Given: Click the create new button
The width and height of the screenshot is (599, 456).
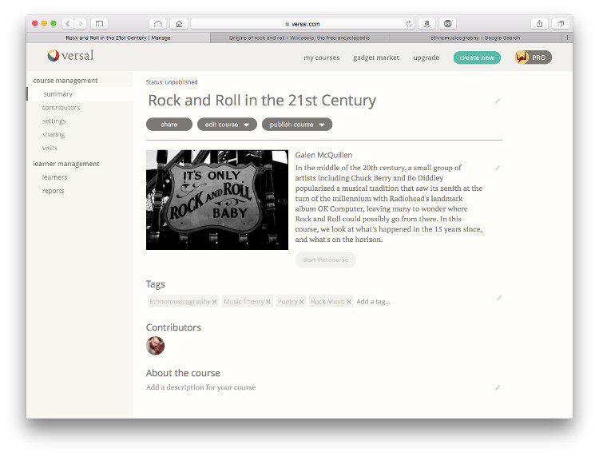Looking at the screenshot, I should 477,57.
